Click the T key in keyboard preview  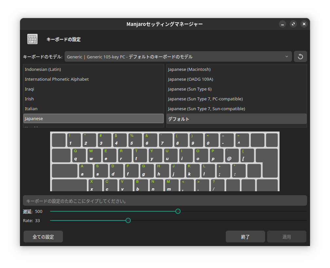[140, 155]
